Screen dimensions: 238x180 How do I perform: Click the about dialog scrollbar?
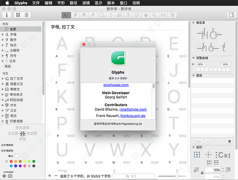(x=154, y=86)
